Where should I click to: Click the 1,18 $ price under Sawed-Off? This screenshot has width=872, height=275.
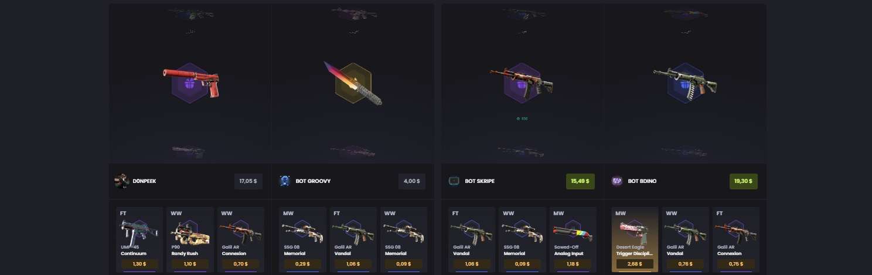(573, 264)
